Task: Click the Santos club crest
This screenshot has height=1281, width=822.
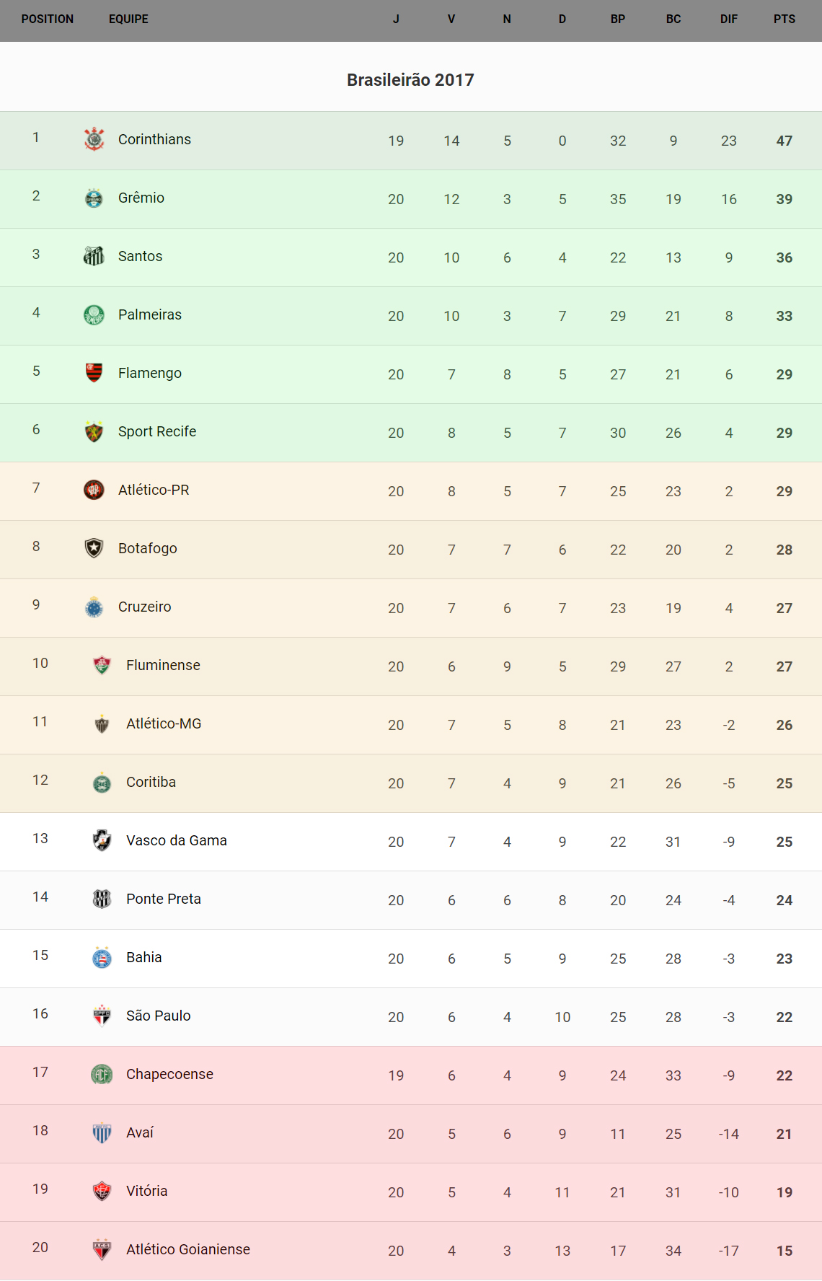Action: point(94,256)
